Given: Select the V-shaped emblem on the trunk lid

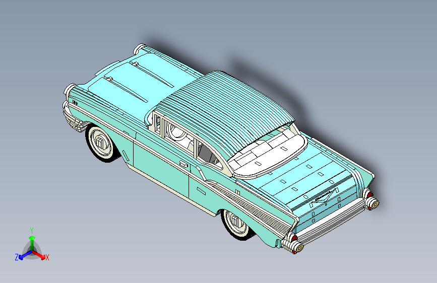Looking at the screenshot, I should click(x=325, y=198).
